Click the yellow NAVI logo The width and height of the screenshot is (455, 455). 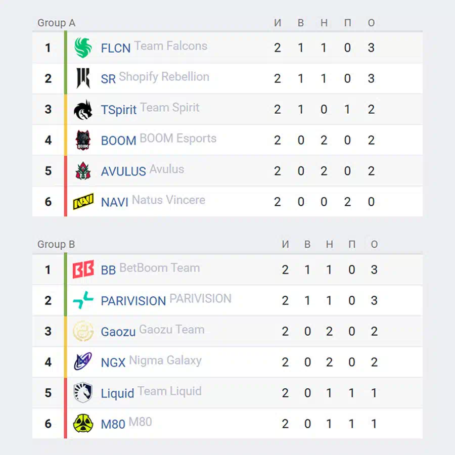pyautogui.click(x=83, y=201)
